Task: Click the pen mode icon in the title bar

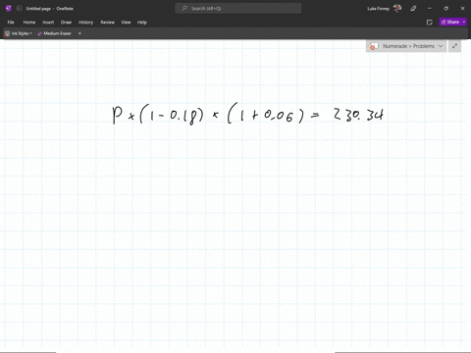Action: coord(413,9)
